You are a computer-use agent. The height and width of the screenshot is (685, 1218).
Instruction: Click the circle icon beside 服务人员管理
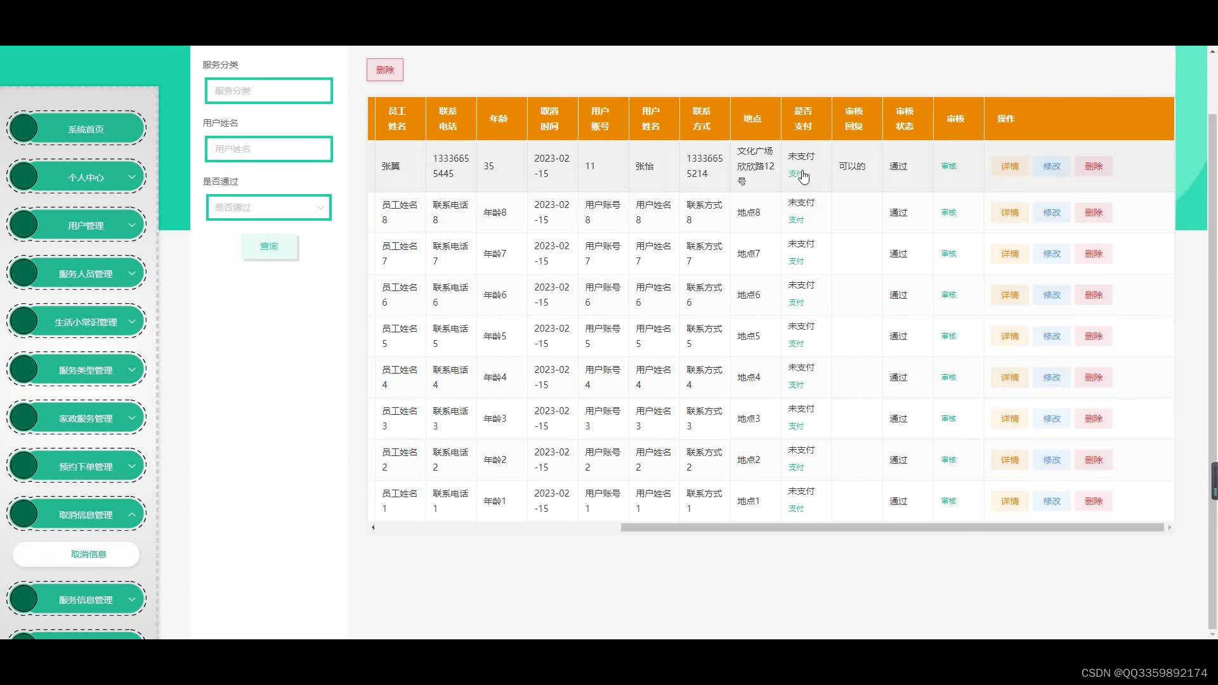[24, 273]
